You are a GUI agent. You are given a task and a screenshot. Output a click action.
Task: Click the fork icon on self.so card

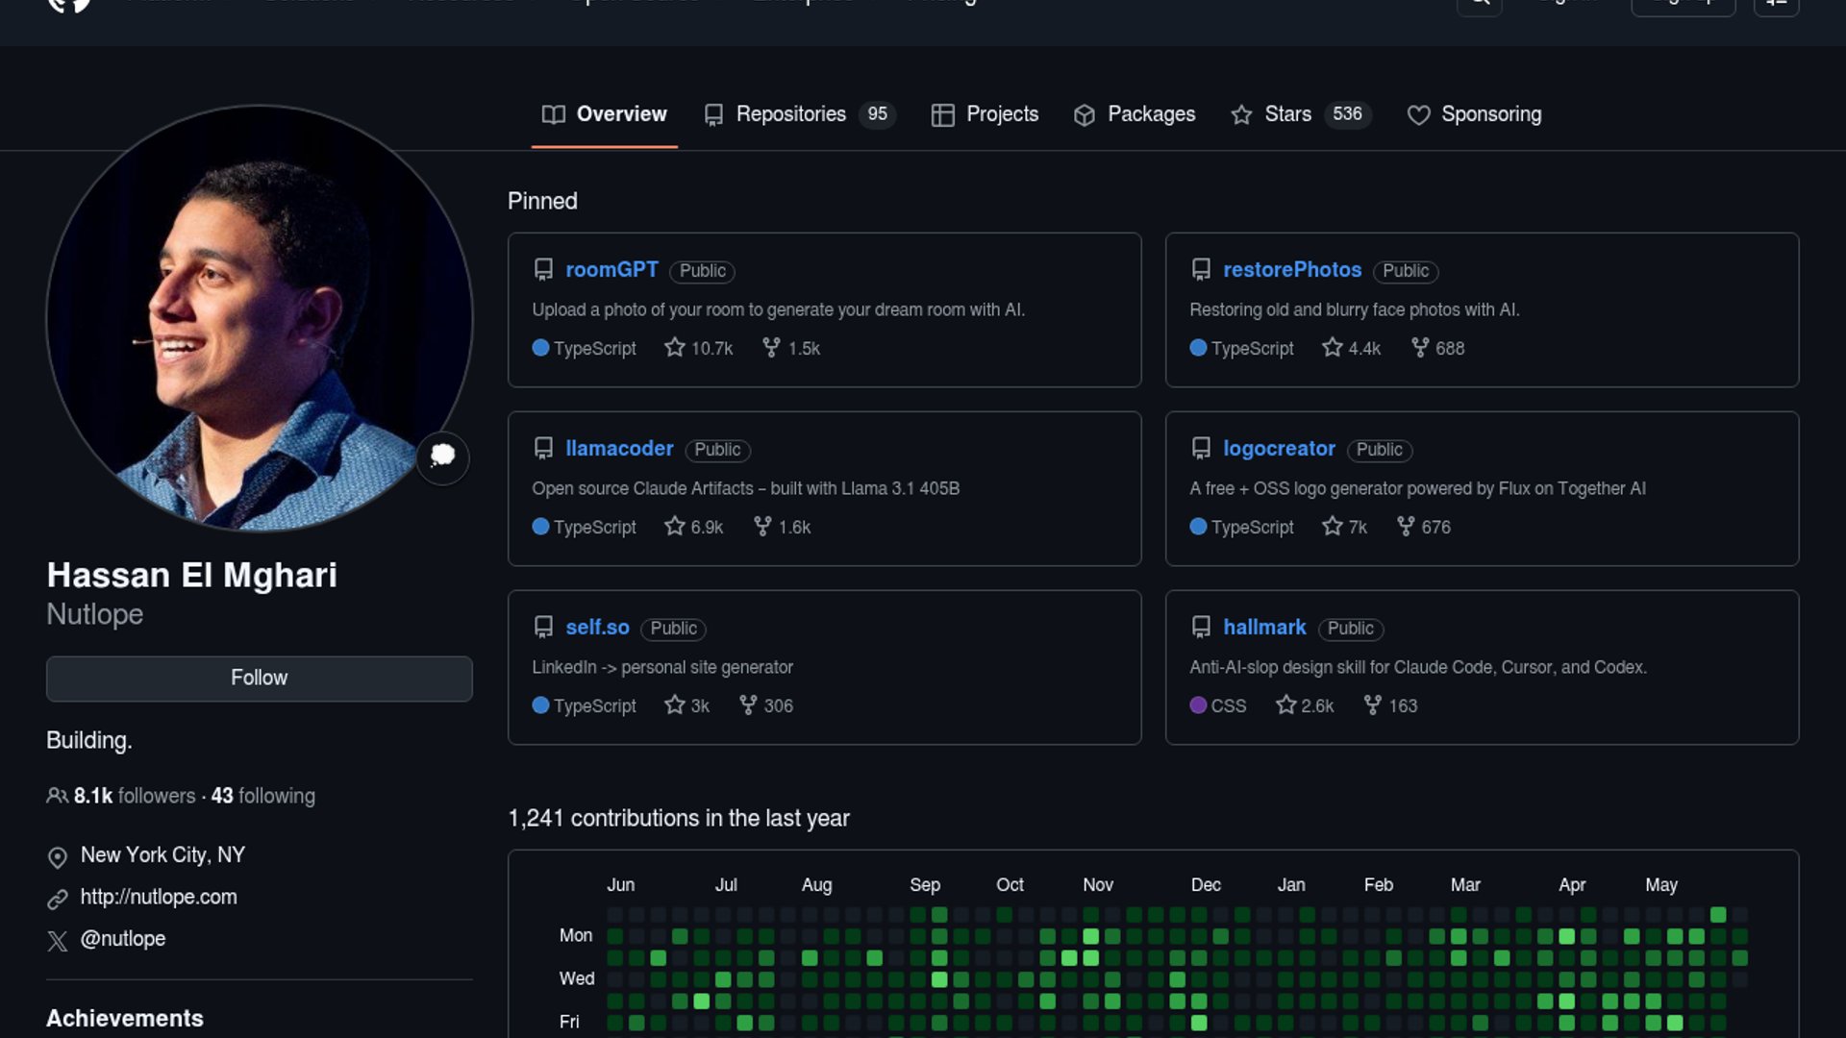click(748, 704)
